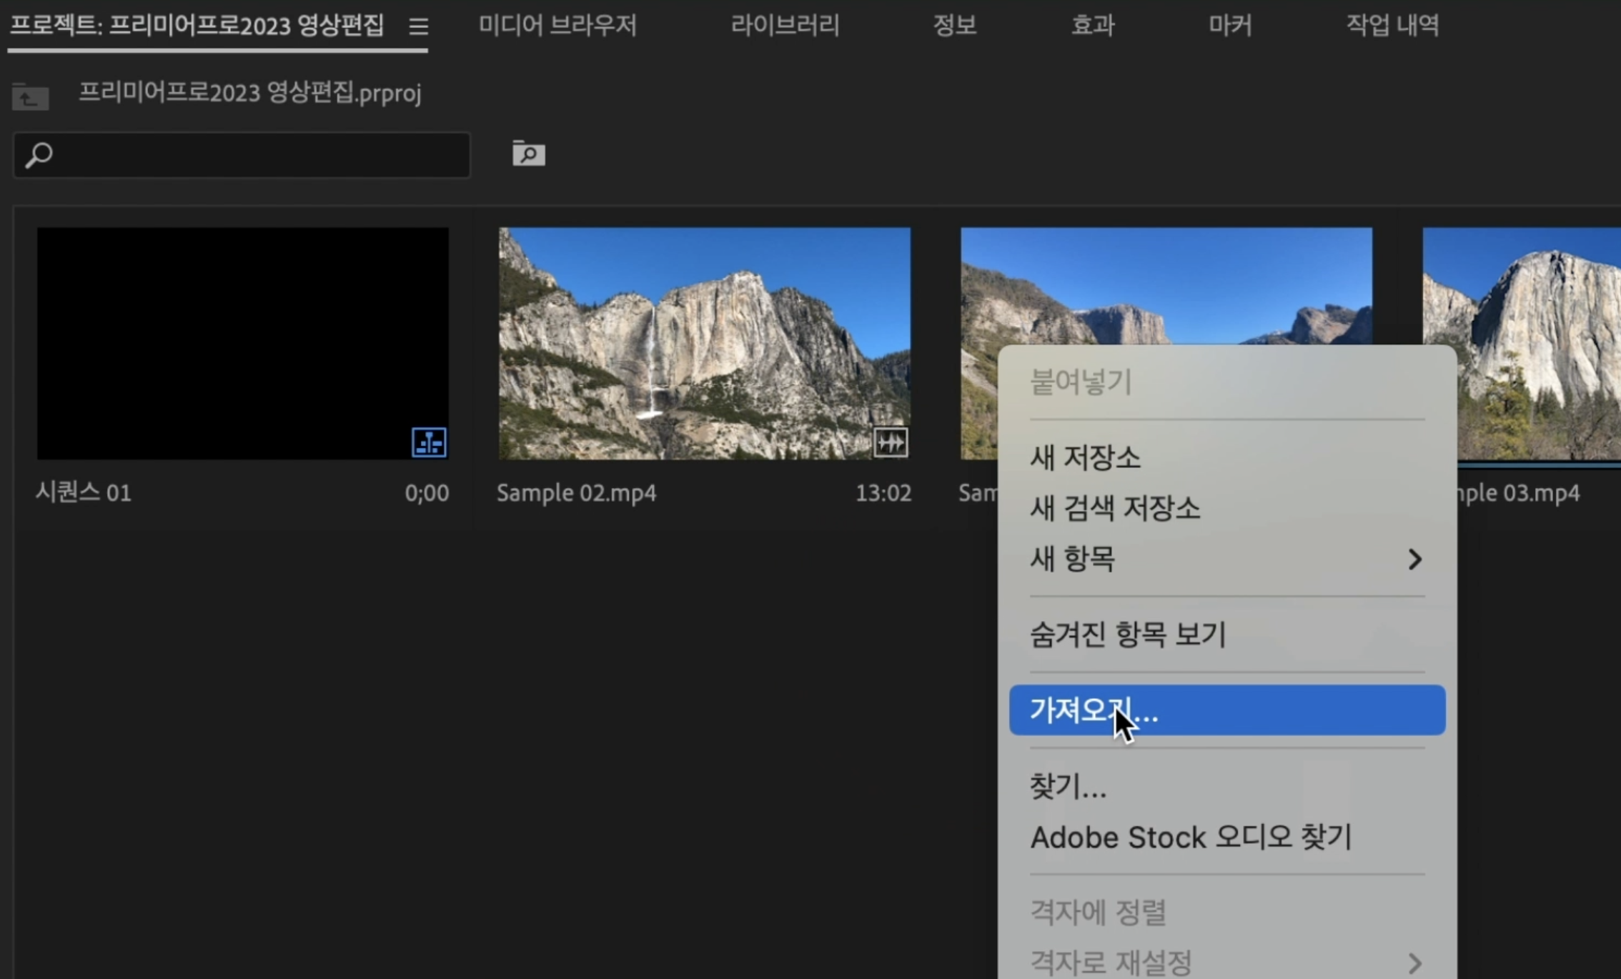
Task: Select 새 검색 저장소 menu entry
Action: pos(1115,508)
